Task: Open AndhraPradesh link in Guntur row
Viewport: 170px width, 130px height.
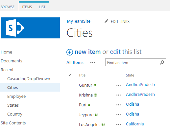Action: pos(140,84)
